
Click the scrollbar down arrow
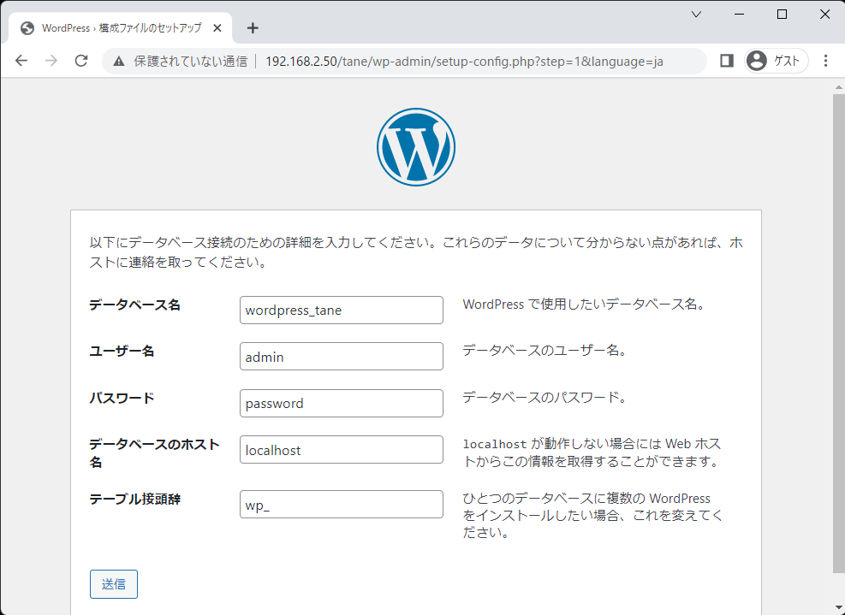click(839, 607)
